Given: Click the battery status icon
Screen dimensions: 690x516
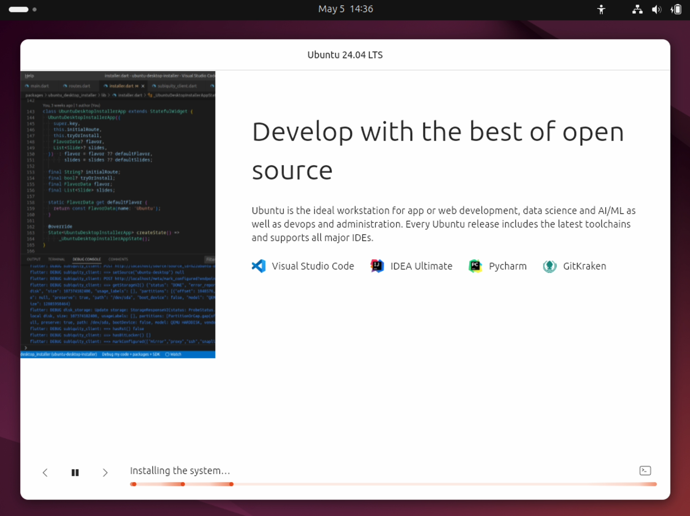Looking at the screenshot, I should 676,9.
